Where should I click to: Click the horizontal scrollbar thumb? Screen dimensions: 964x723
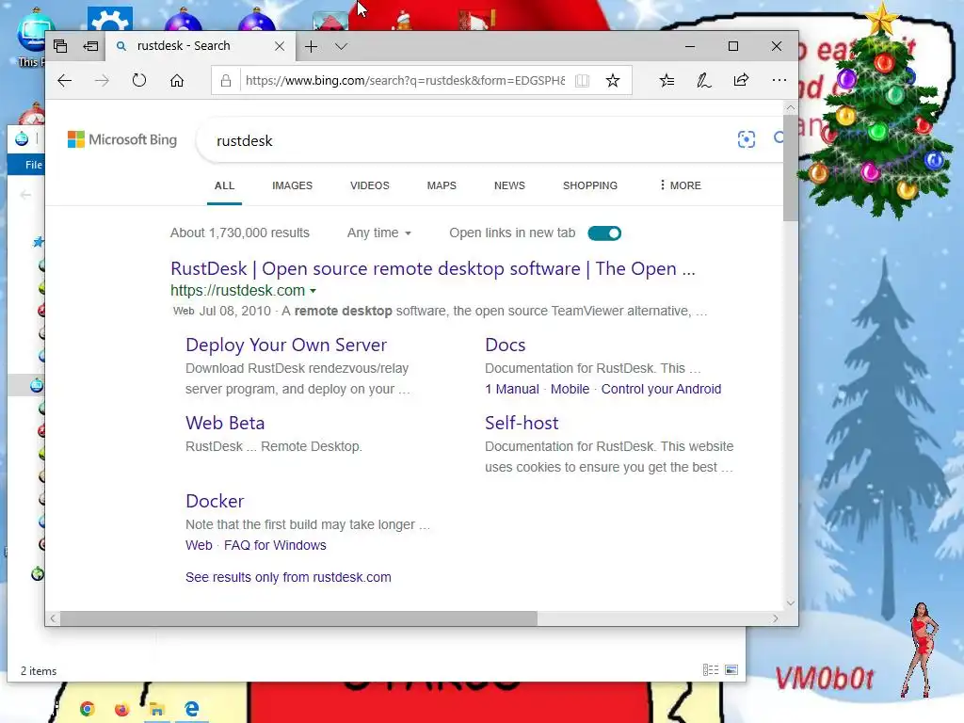click(x=298, y=619)
